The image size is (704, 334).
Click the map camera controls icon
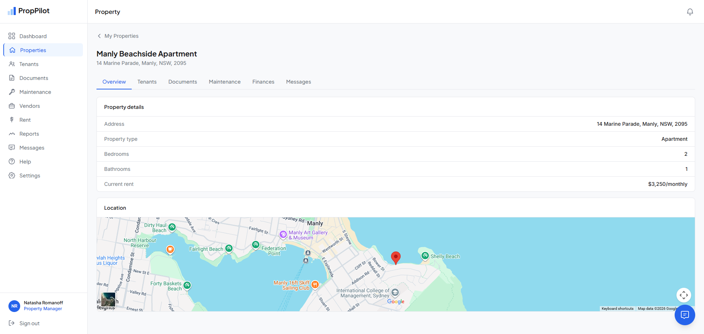tap(683, 295)
